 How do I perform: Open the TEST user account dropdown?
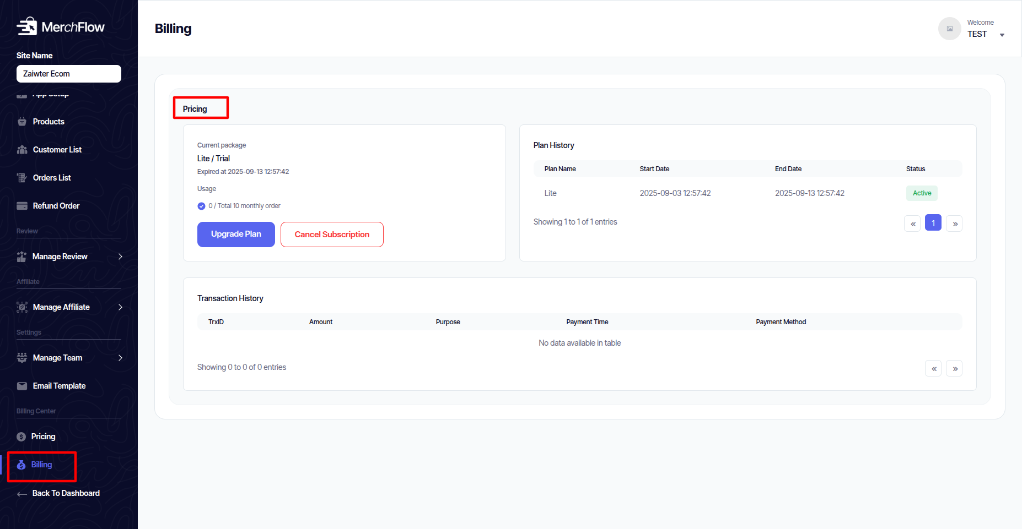pyautogui.click(x=1002, y=35)
